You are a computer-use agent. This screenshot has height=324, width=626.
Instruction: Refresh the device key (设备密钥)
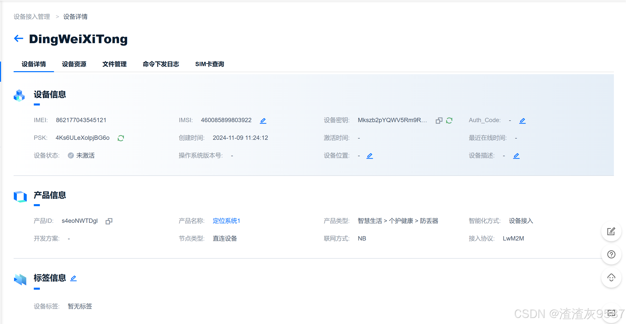(x=449, y=121)
